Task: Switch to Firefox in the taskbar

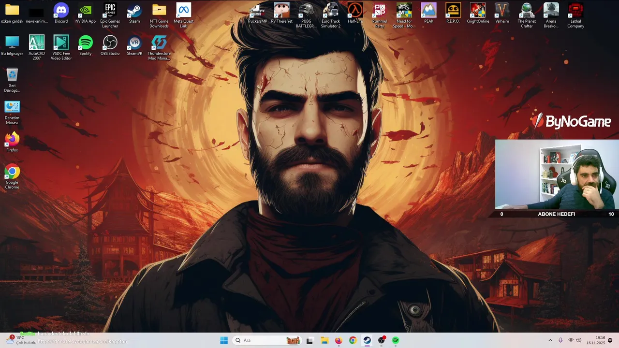Action: point(339,340)
